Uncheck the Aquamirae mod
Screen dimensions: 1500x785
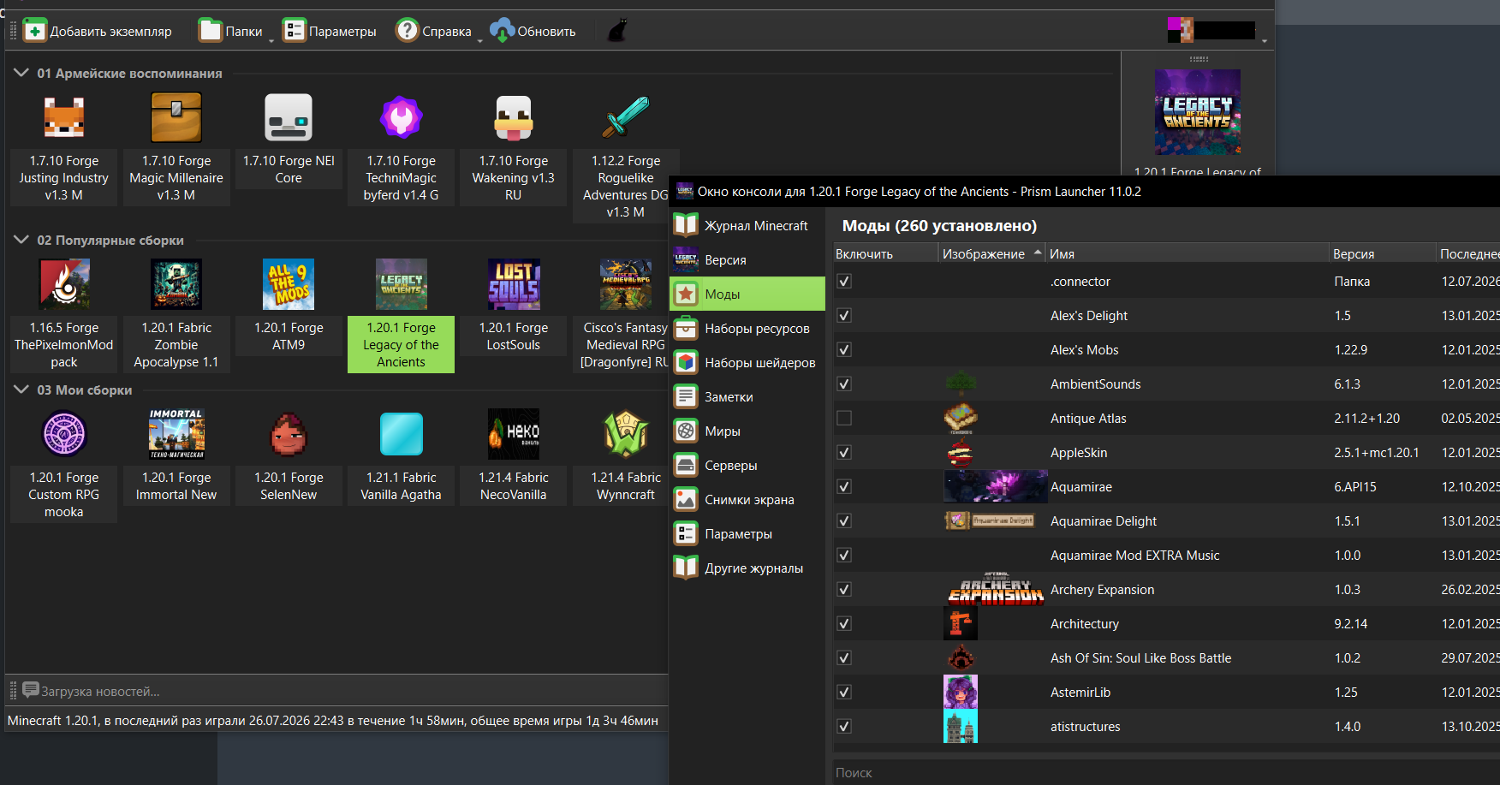coord(844,486)
